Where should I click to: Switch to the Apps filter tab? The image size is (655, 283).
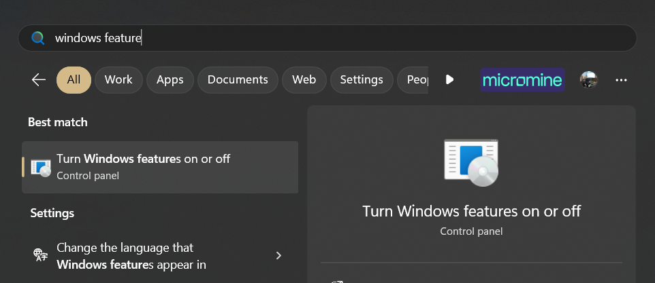[170, 79]
